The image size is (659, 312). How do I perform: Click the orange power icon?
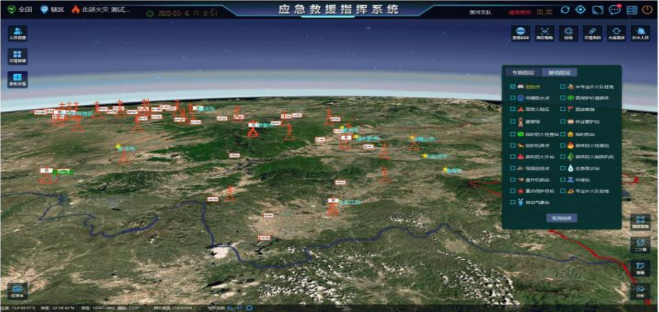(647, 10)
